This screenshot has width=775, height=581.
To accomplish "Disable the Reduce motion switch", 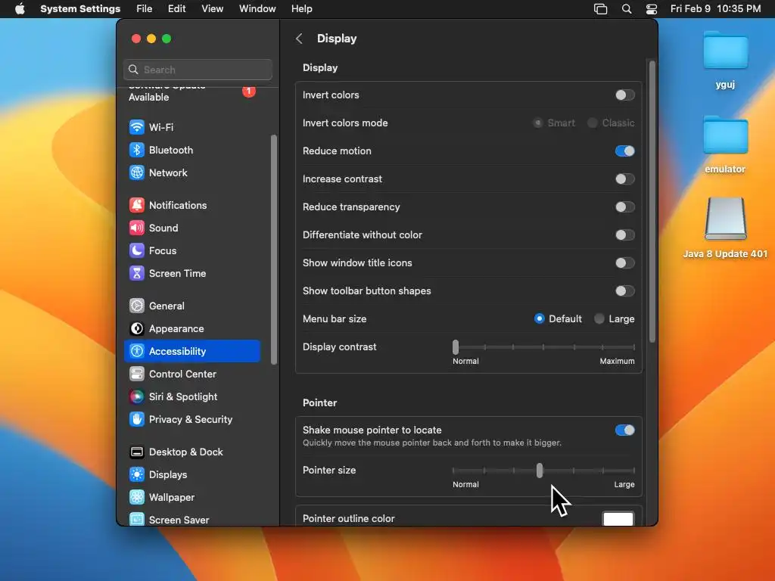I will coord(624,151).
